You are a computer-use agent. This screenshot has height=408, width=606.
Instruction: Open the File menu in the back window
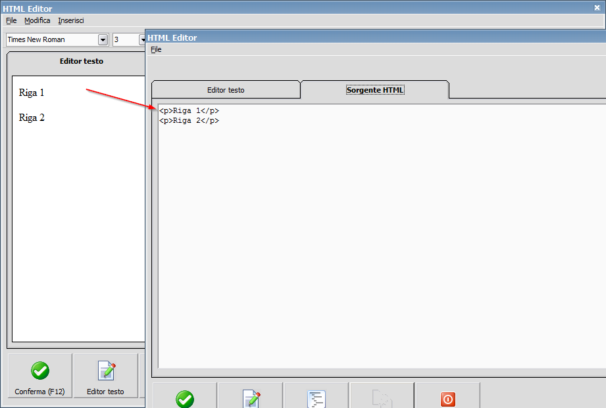[x=11, y=20]
